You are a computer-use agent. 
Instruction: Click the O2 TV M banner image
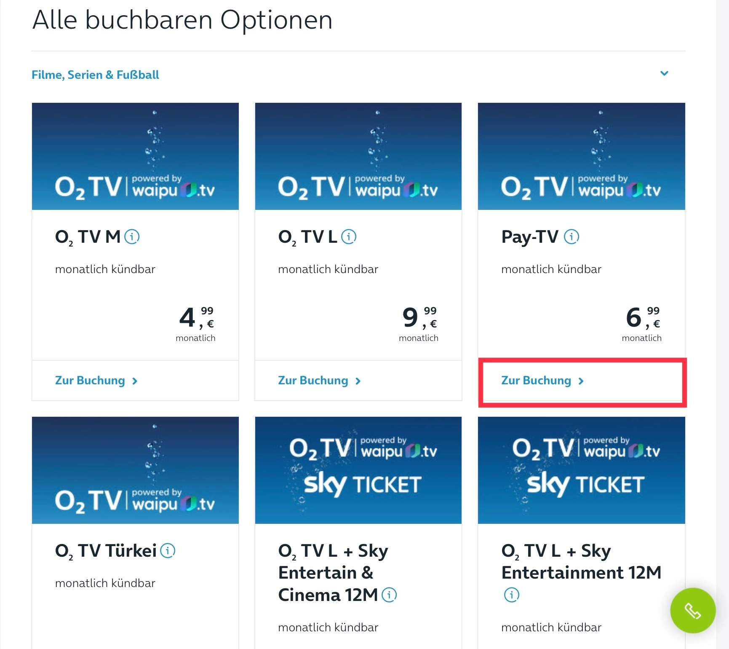[135, 156]
